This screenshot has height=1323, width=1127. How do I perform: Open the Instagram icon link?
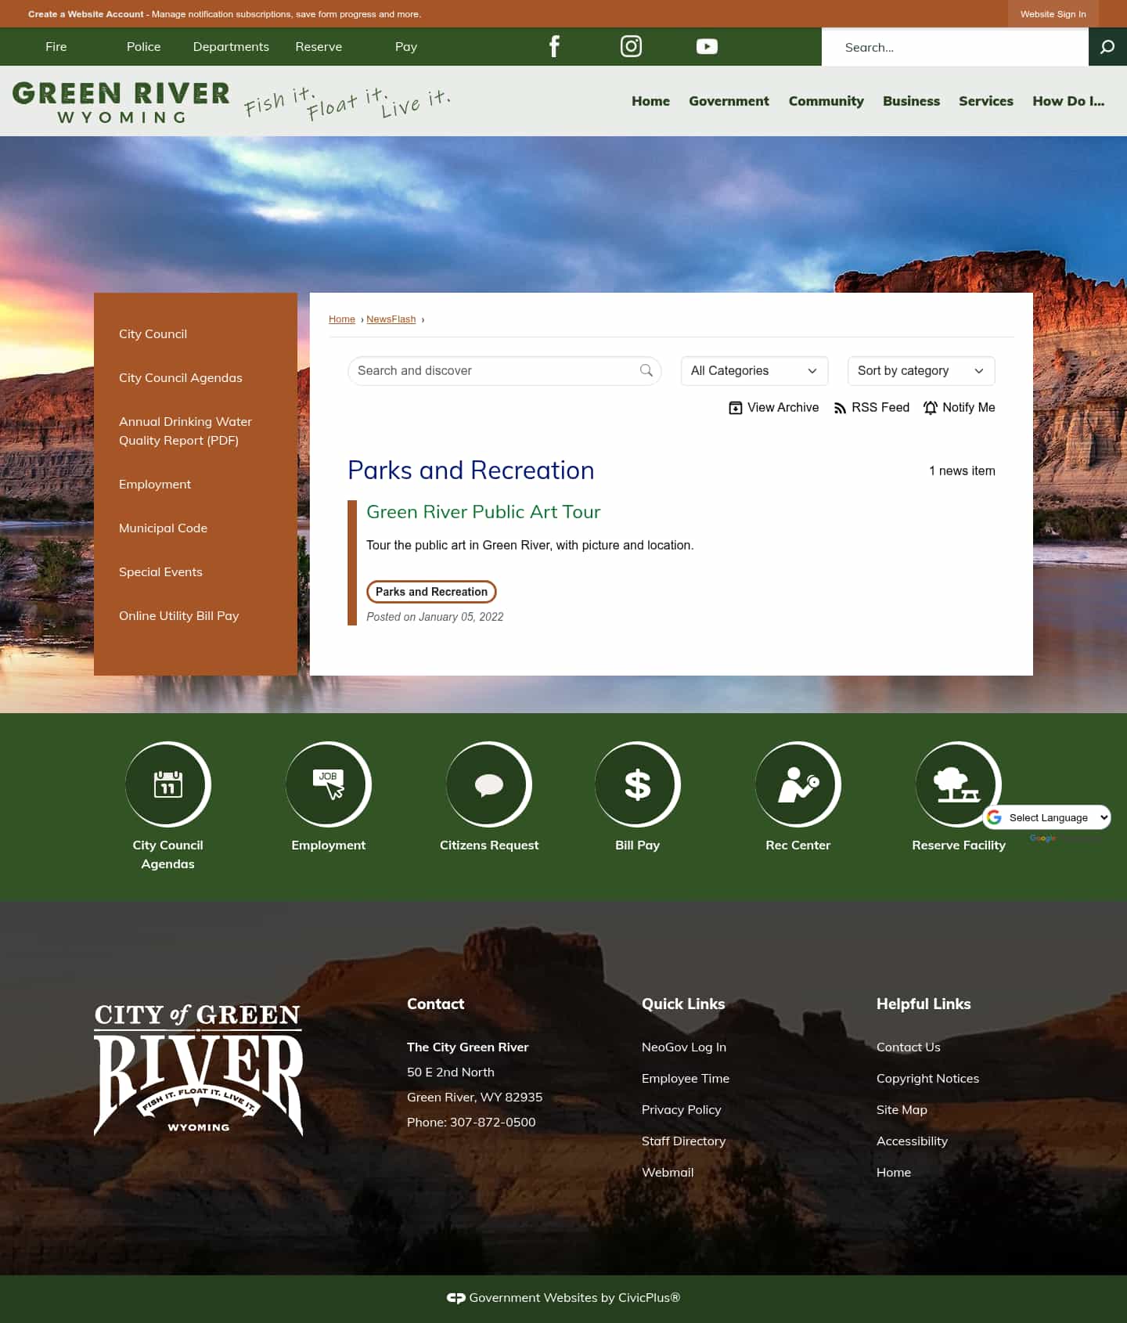(631, 46)
